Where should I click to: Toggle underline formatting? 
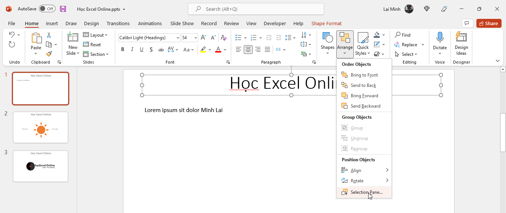click(x=142, y=49)
